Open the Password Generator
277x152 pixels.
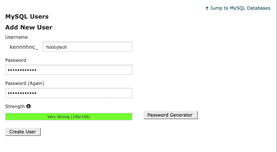[170, 115]
